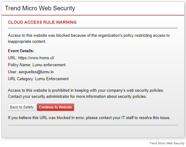186x147 pixels.
Task: Click the Back to Safety button
Action: tap(22, 107)
